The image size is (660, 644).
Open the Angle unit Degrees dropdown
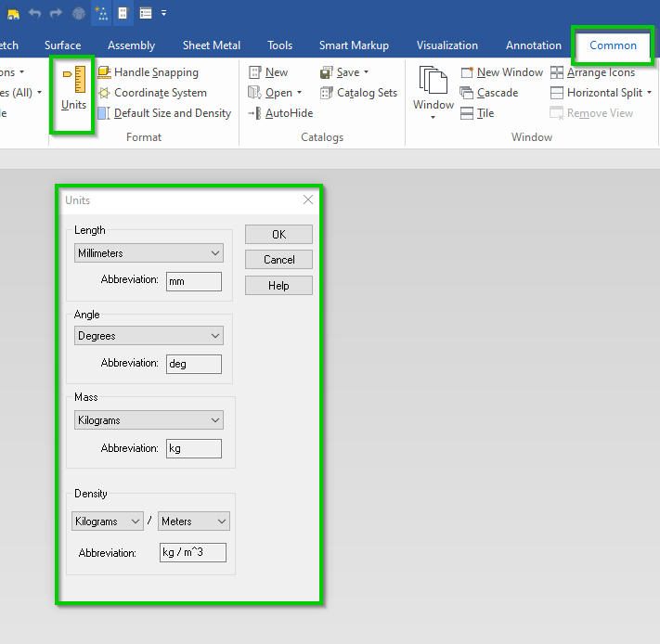click(x=149, y=336)
